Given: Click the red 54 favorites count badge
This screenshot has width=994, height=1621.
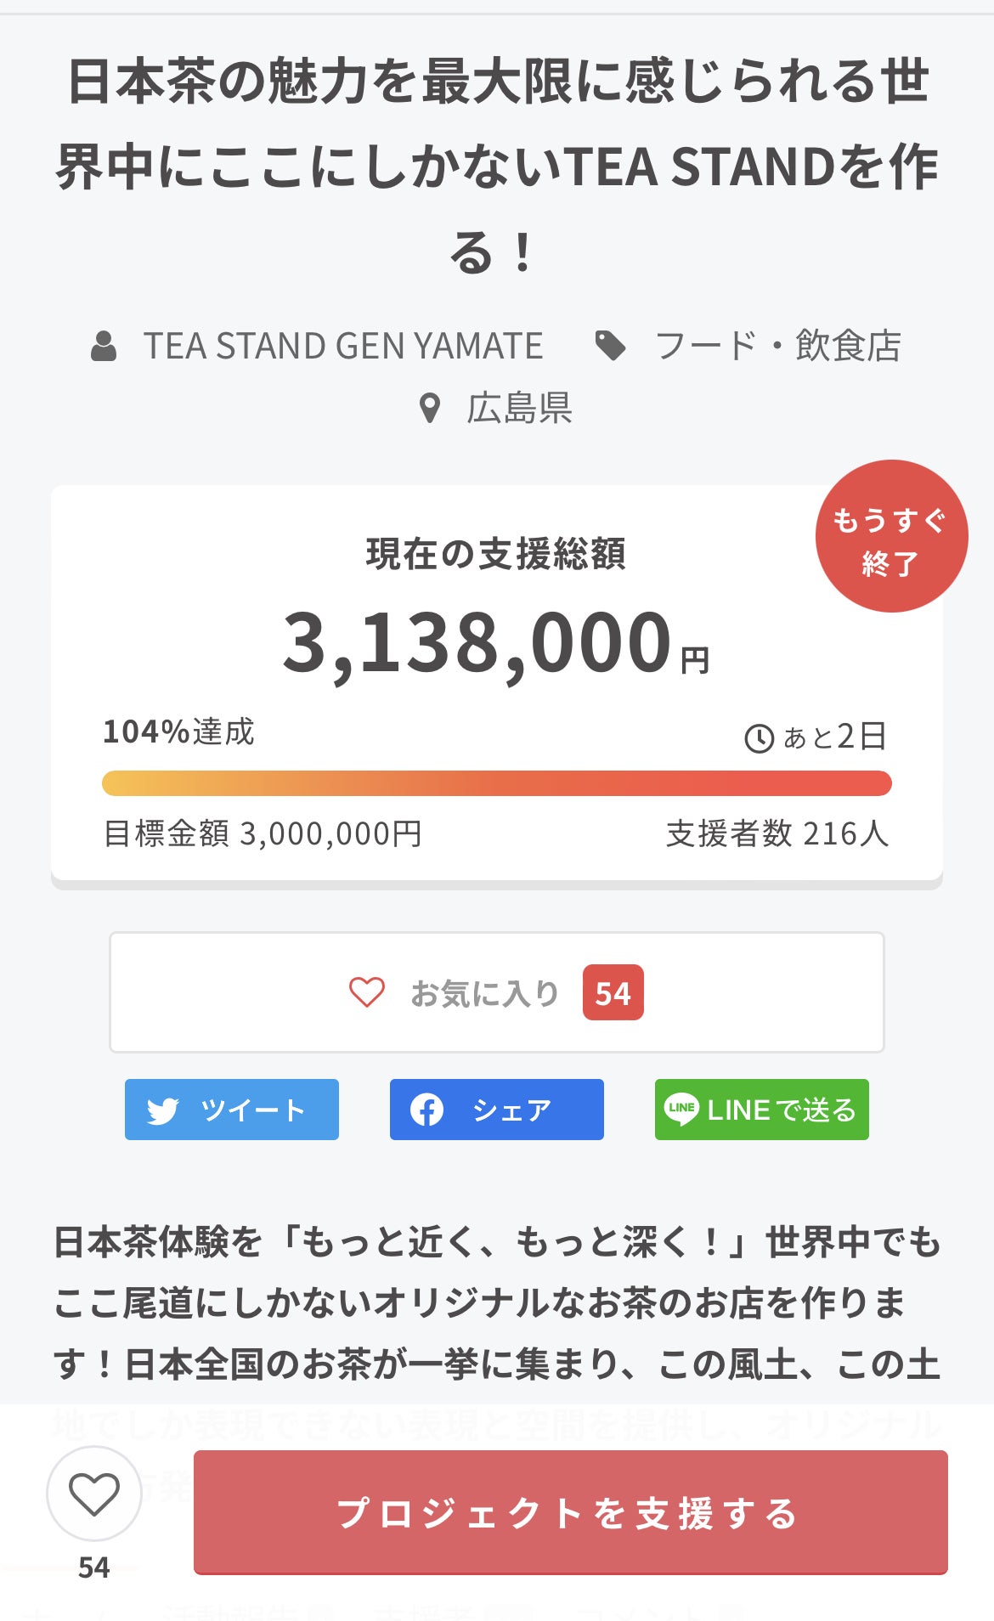Looking at the screenshot, I should tap(613, 992).
